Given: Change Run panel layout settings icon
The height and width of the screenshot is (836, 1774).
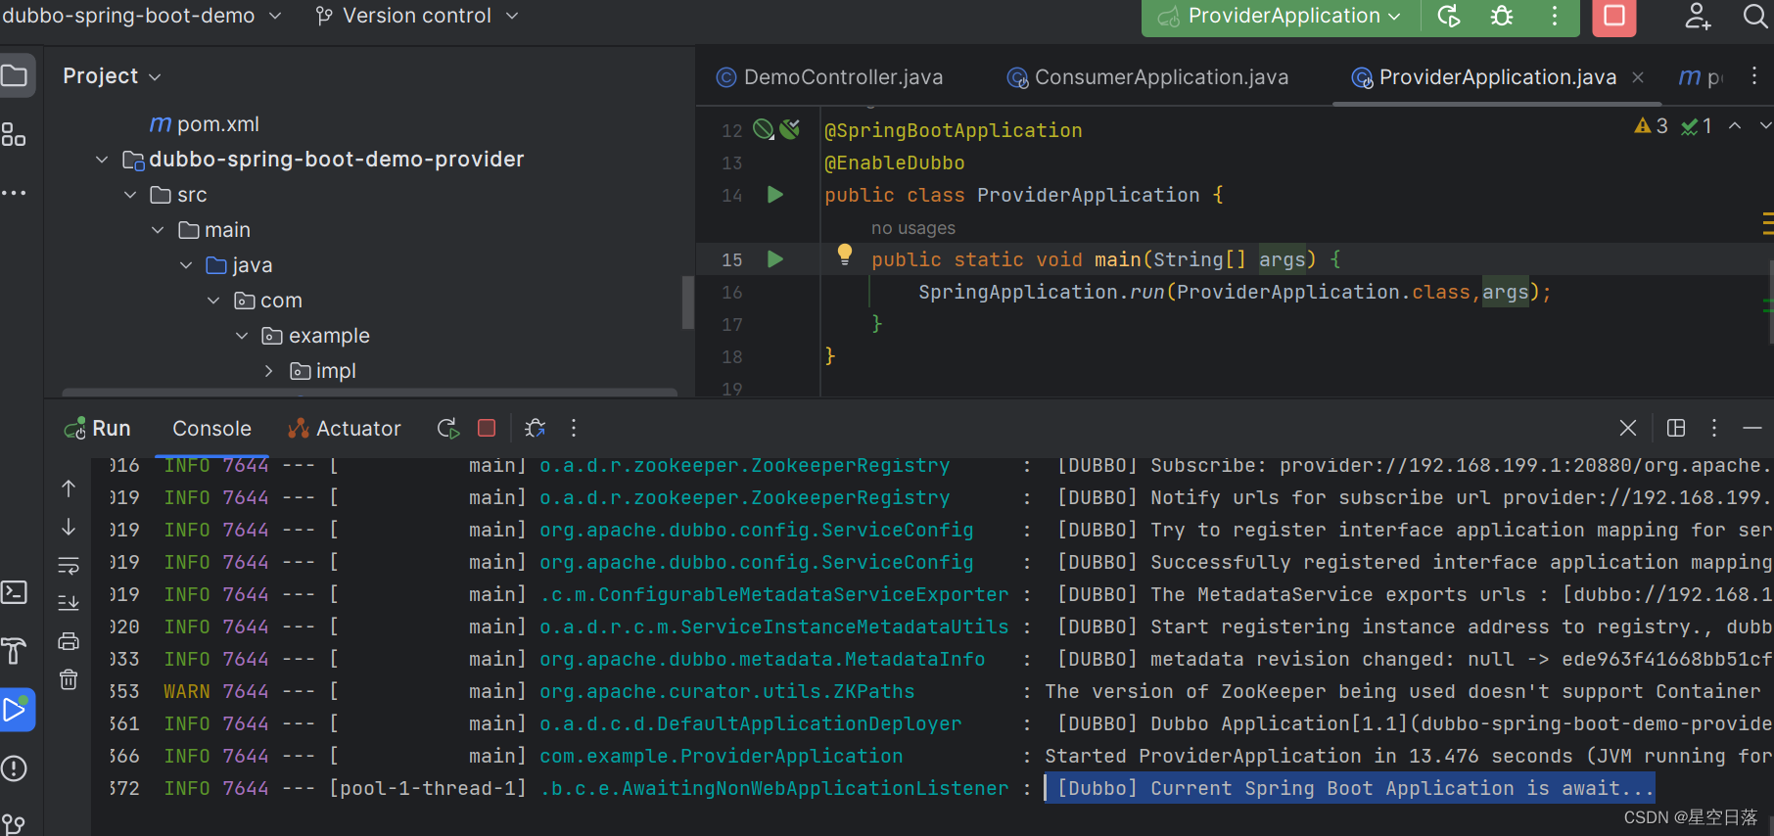Looking at the screenshot, I should pyautogui.click(x=1676, y=428).
